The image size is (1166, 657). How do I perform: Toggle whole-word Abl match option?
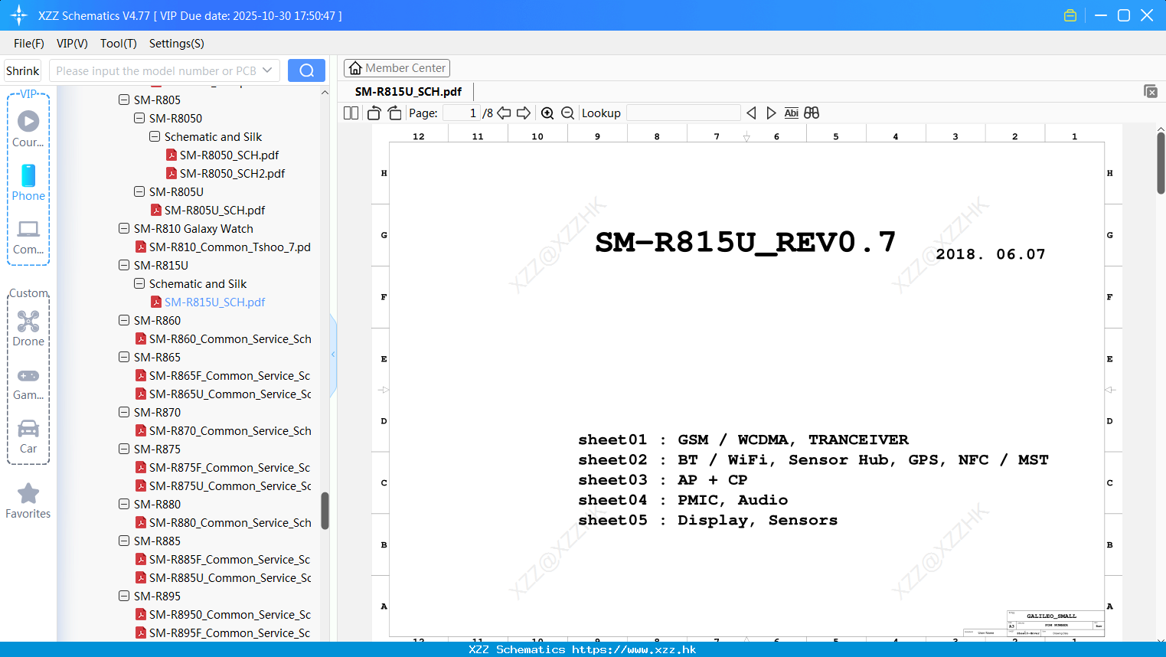point(792,113)
